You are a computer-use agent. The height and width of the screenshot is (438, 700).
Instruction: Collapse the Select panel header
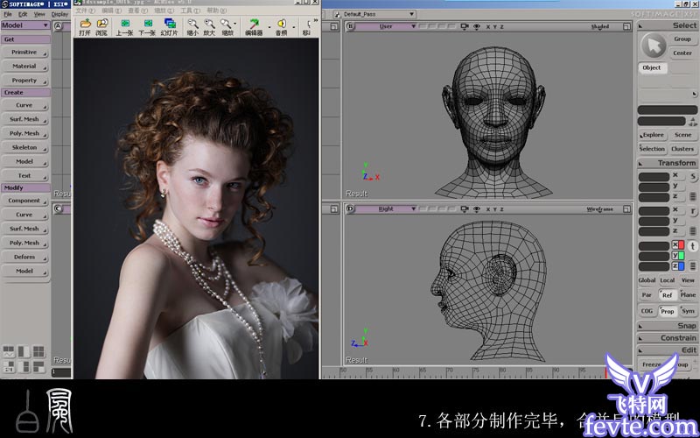[668, 25]
